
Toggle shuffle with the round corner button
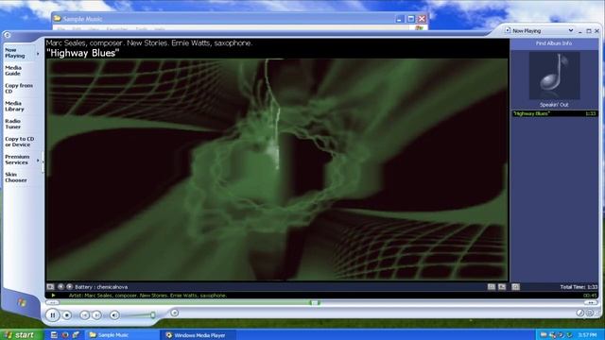579,313
